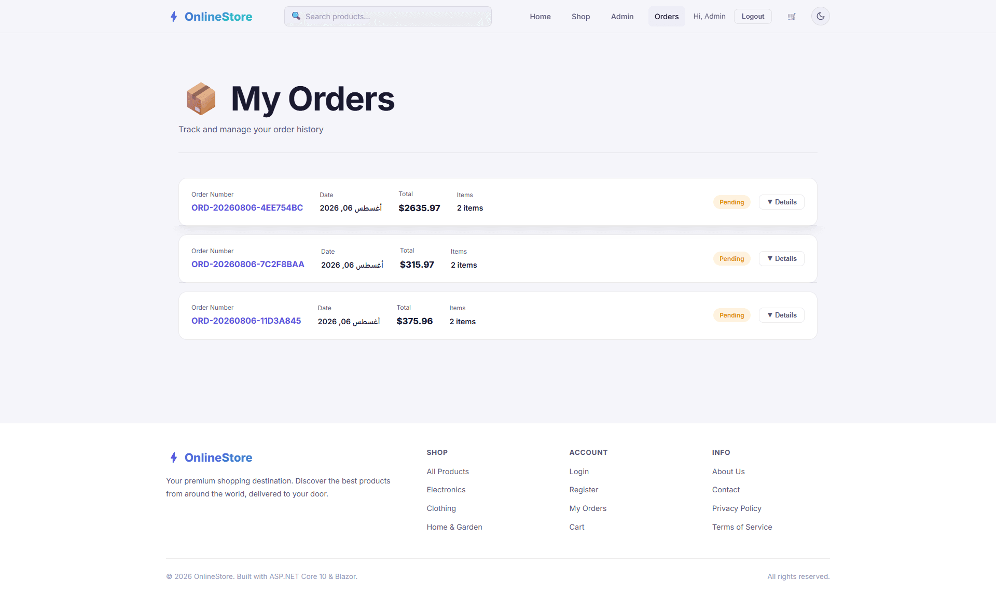Click the lightning bolt logo in footer
996x595 pixels.
(x=174, y=458)
